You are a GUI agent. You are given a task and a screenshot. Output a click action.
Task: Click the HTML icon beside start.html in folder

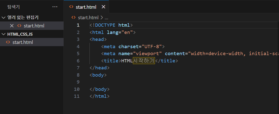coord(8,42)
